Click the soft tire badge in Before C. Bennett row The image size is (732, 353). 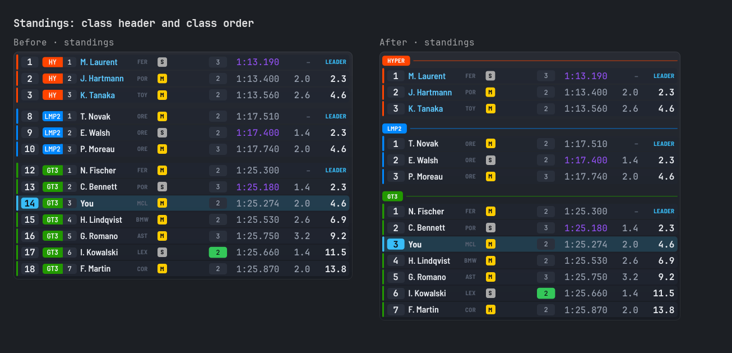click(162, 187)
